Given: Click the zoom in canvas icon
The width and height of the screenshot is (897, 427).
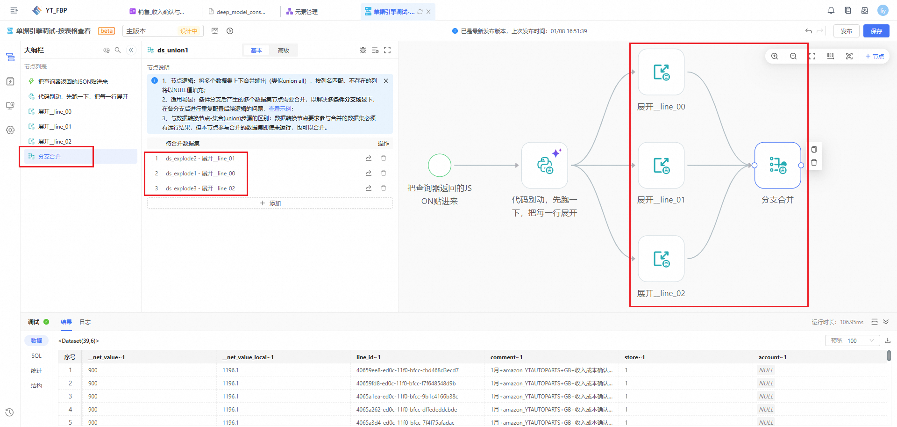Looking at the screenshot, I should coord(775,56).
